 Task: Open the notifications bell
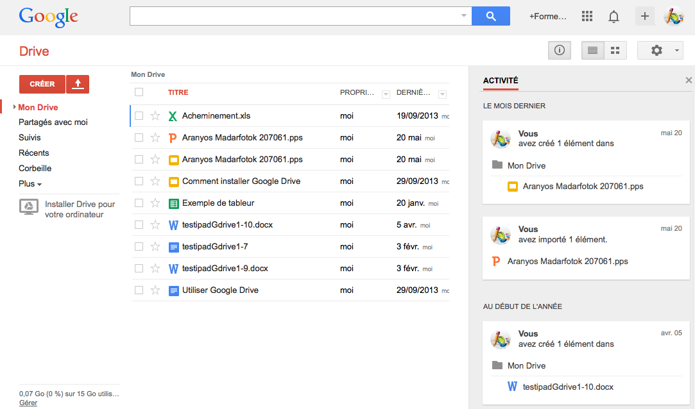[x=613, y=17]
